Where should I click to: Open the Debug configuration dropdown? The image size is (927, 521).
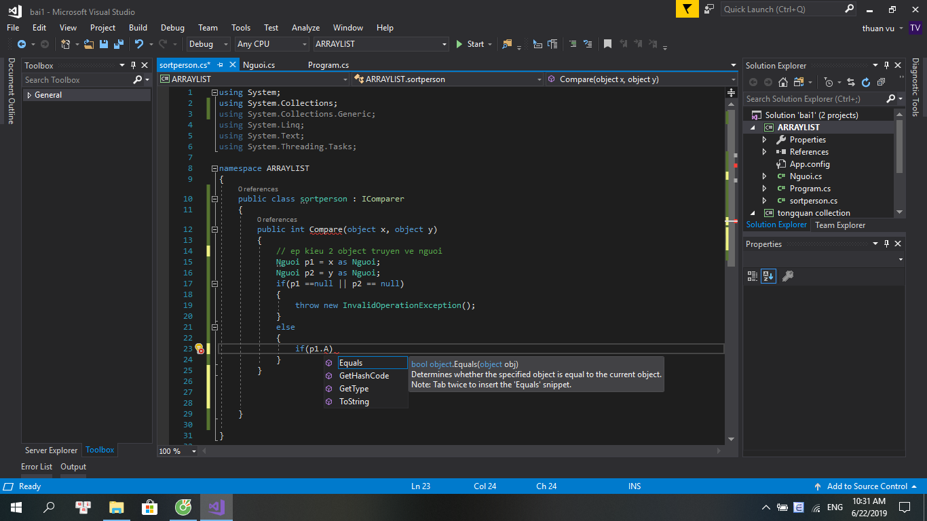[208, 44]
